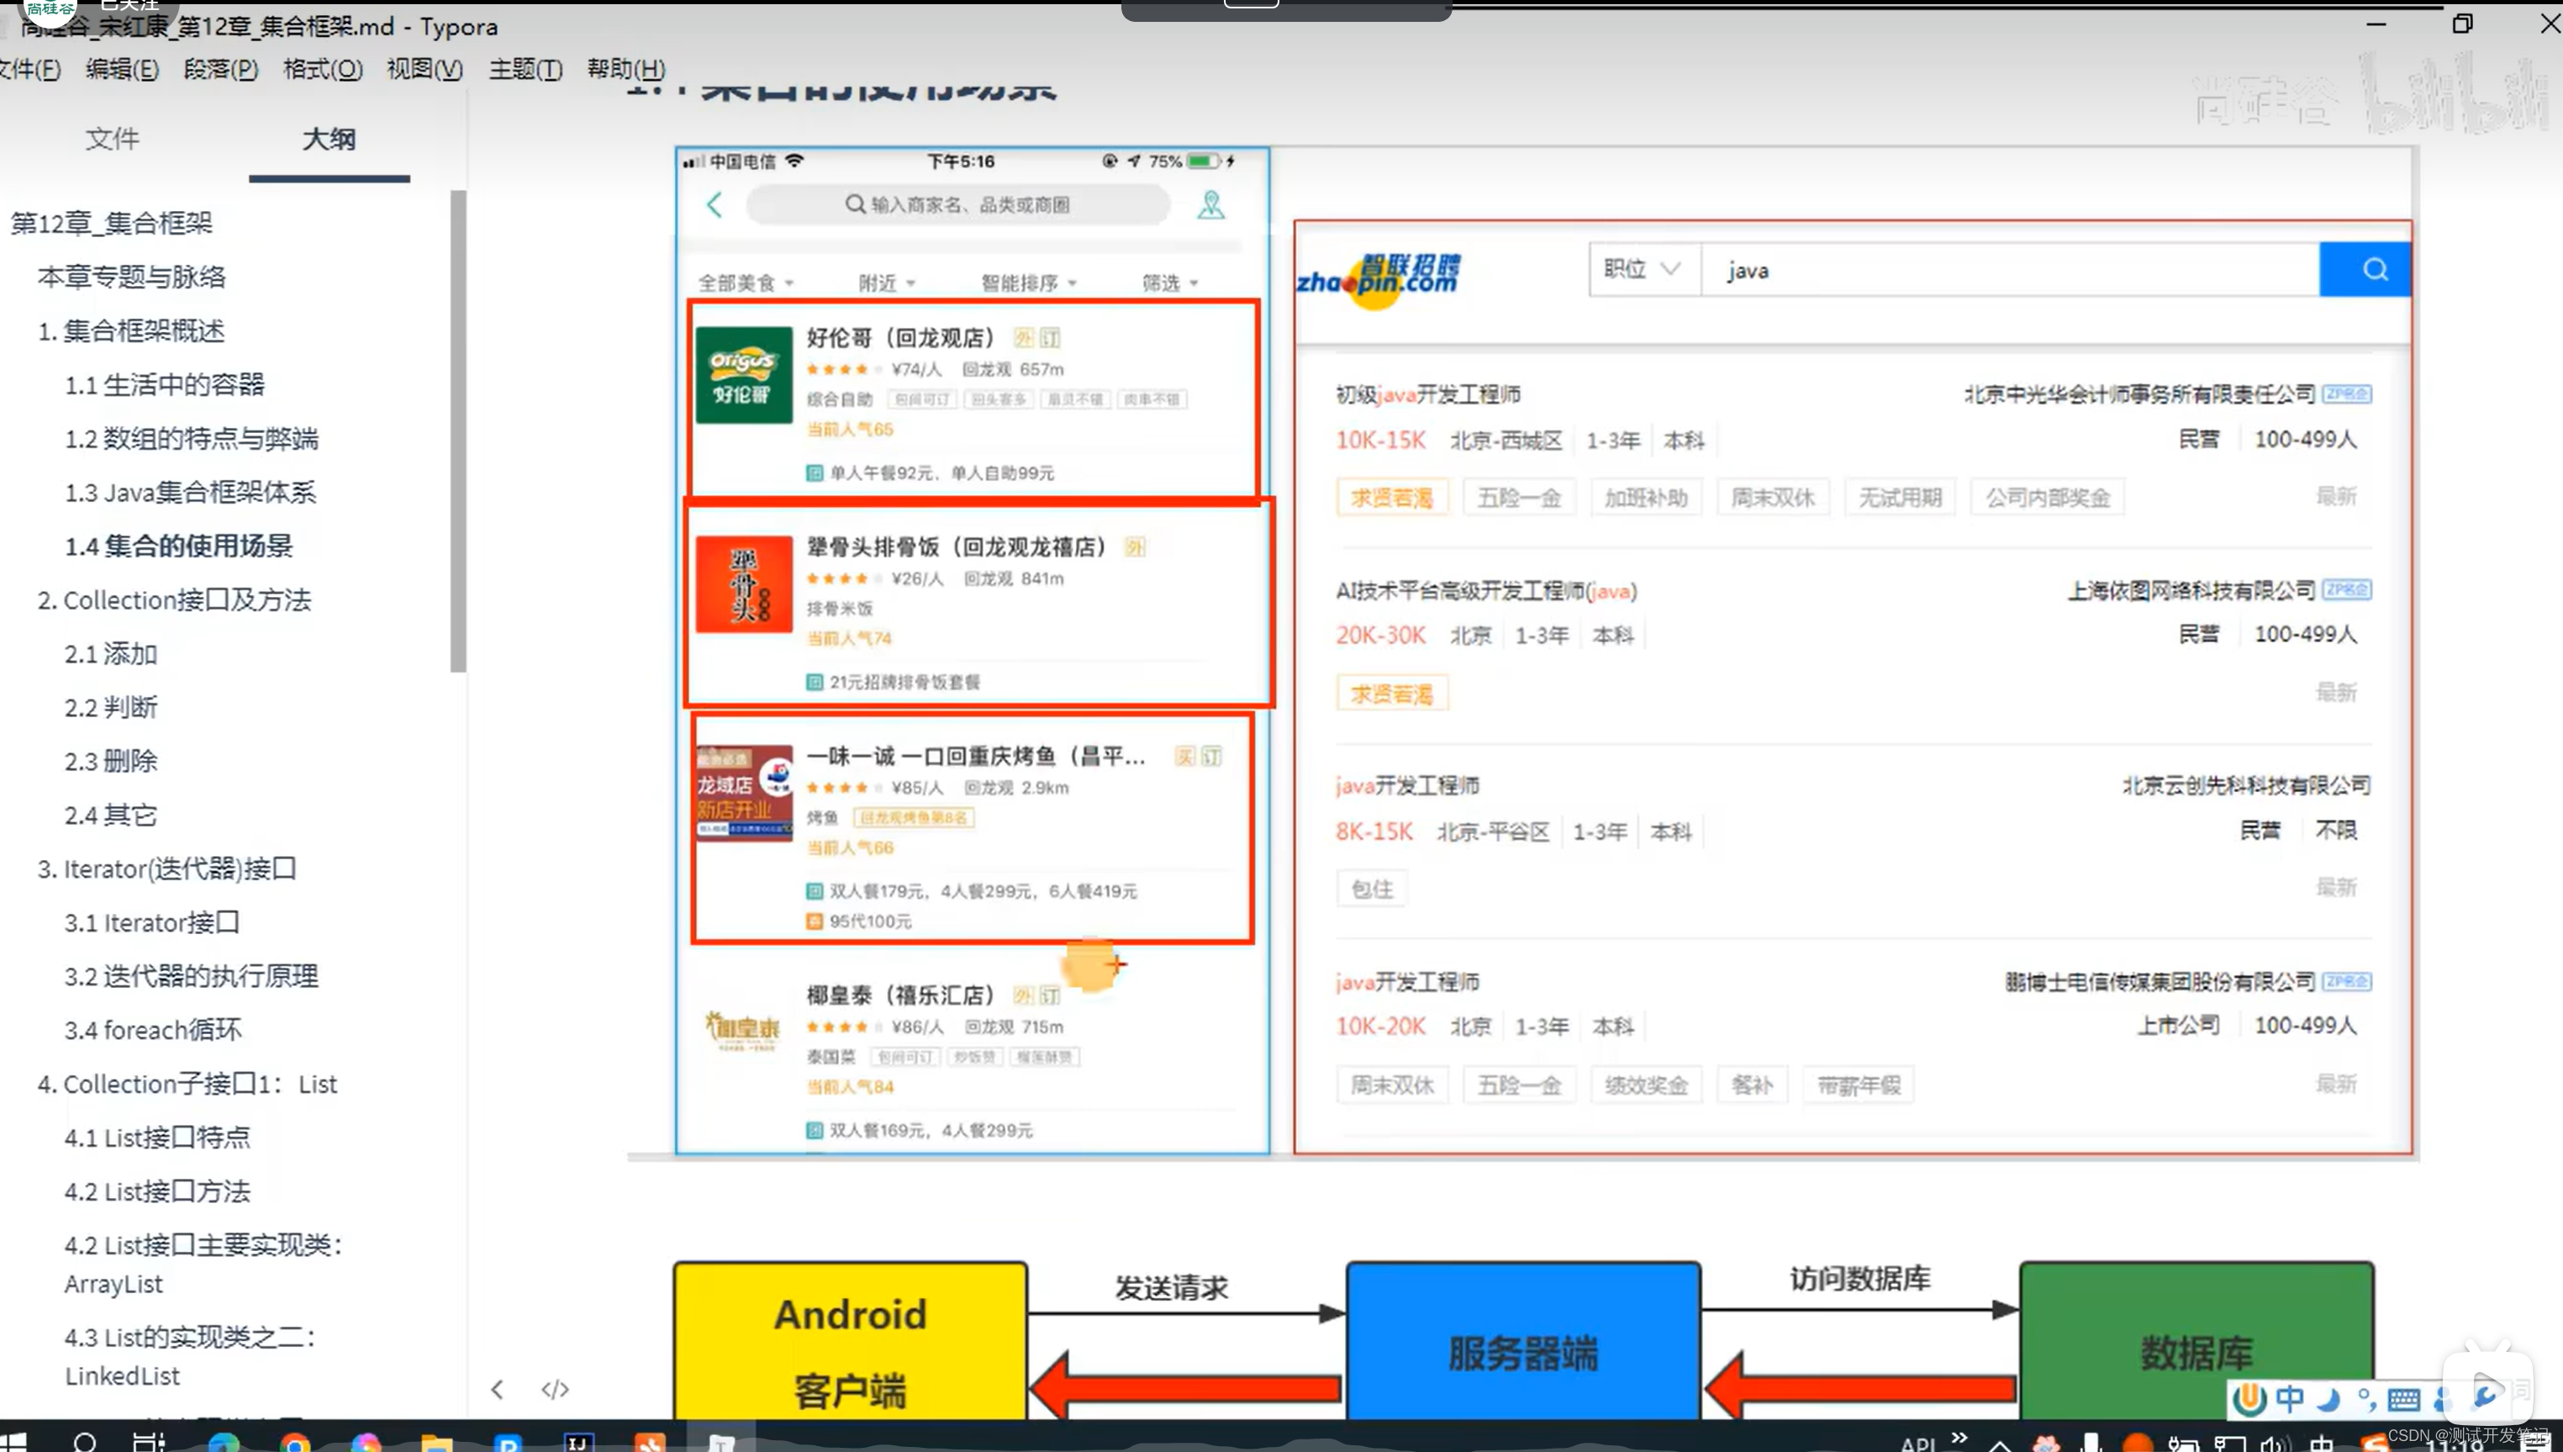The height and width of the screenshot is (1452, 2563).
Task: Open 智能排序 sort dropdown
Action: point(1029,283)
